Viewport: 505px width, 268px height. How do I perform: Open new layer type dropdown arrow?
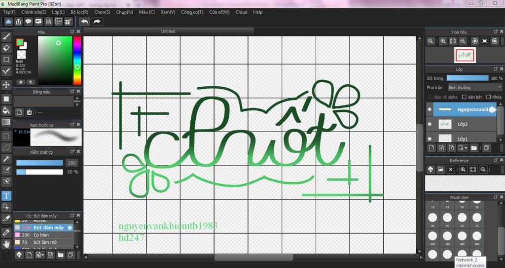click(x=466, y=148)
